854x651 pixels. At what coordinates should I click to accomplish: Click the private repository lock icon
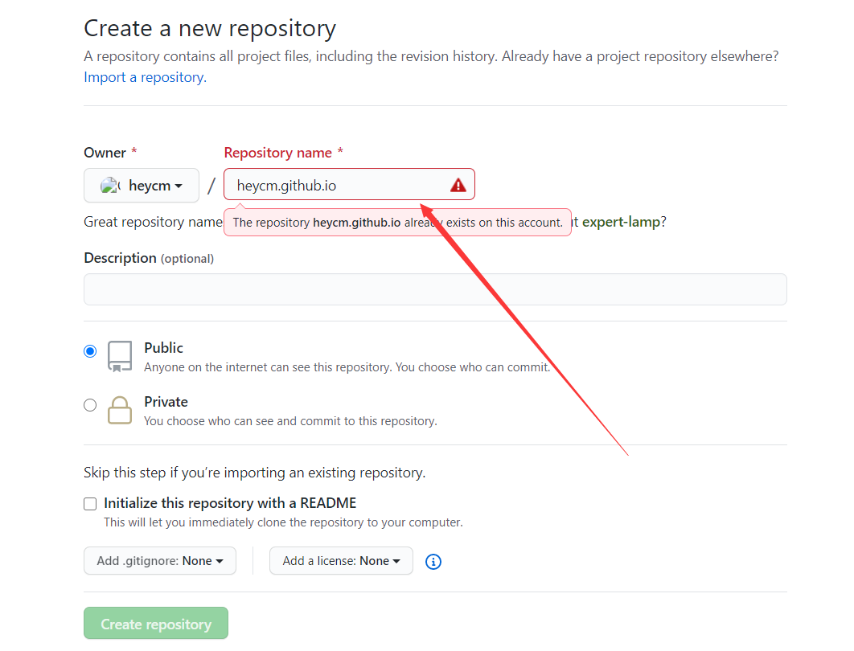tap(120, 410)
